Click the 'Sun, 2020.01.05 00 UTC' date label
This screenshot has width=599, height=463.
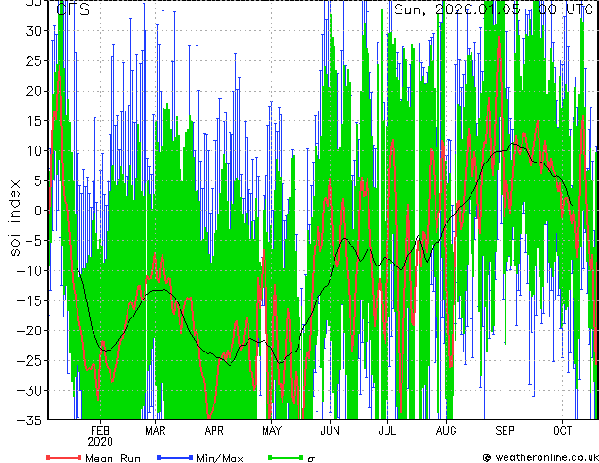coord(493,9)
